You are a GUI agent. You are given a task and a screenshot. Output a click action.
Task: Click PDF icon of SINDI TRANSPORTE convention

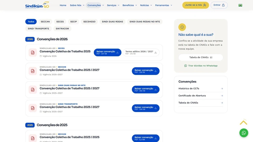[33, 108]
